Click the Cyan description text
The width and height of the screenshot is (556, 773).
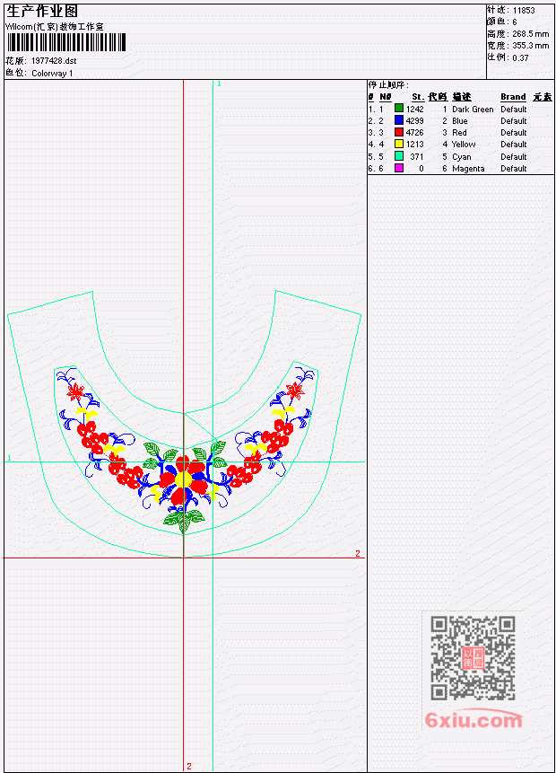point(462,157)
